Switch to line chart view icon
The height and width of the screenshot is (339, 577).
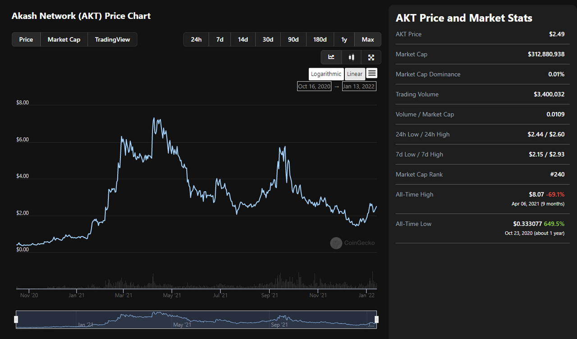(x=331, y=57)
